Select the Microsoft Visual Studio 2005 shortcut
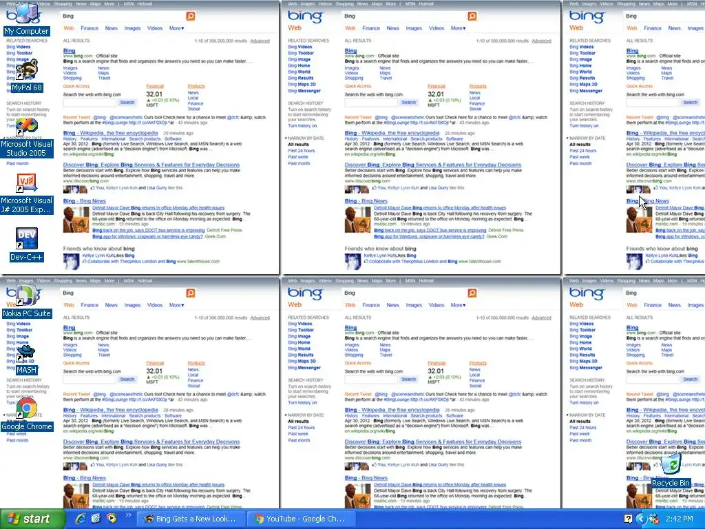 [x=27, y=137]
